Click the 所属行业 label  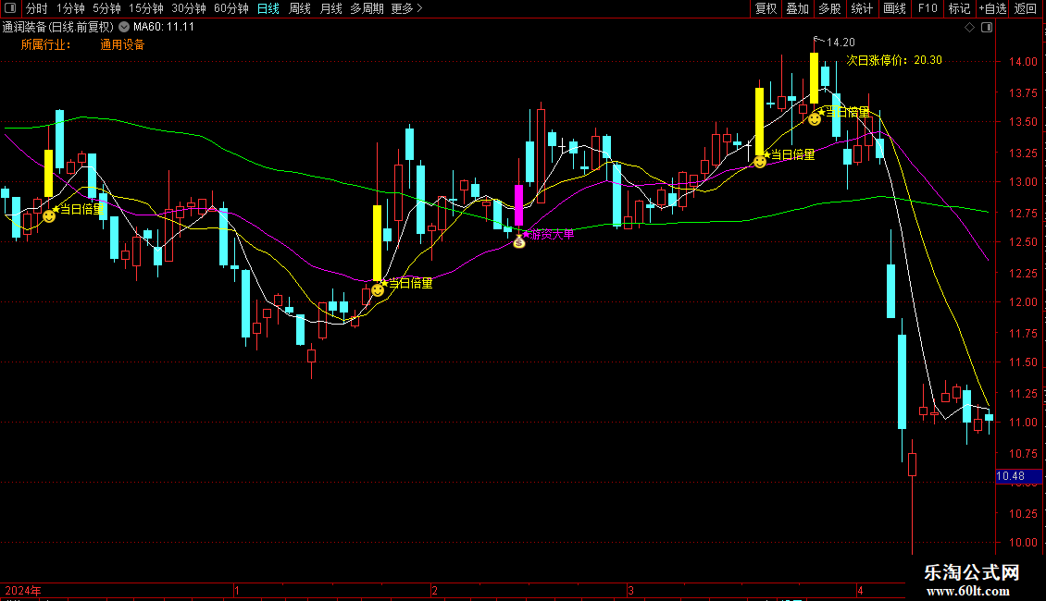coord(45,44)
